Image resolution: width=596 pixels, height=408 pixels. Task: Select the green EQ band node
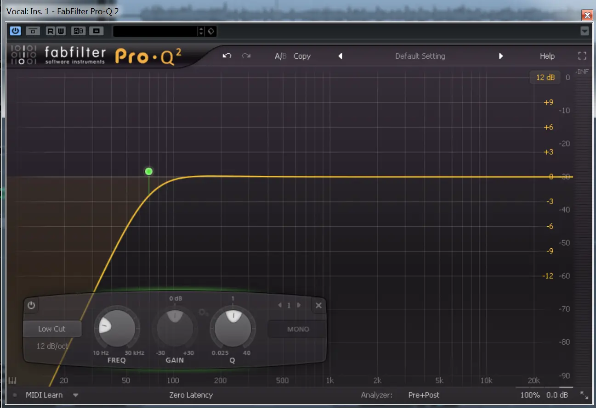click(x=148, y=172)
